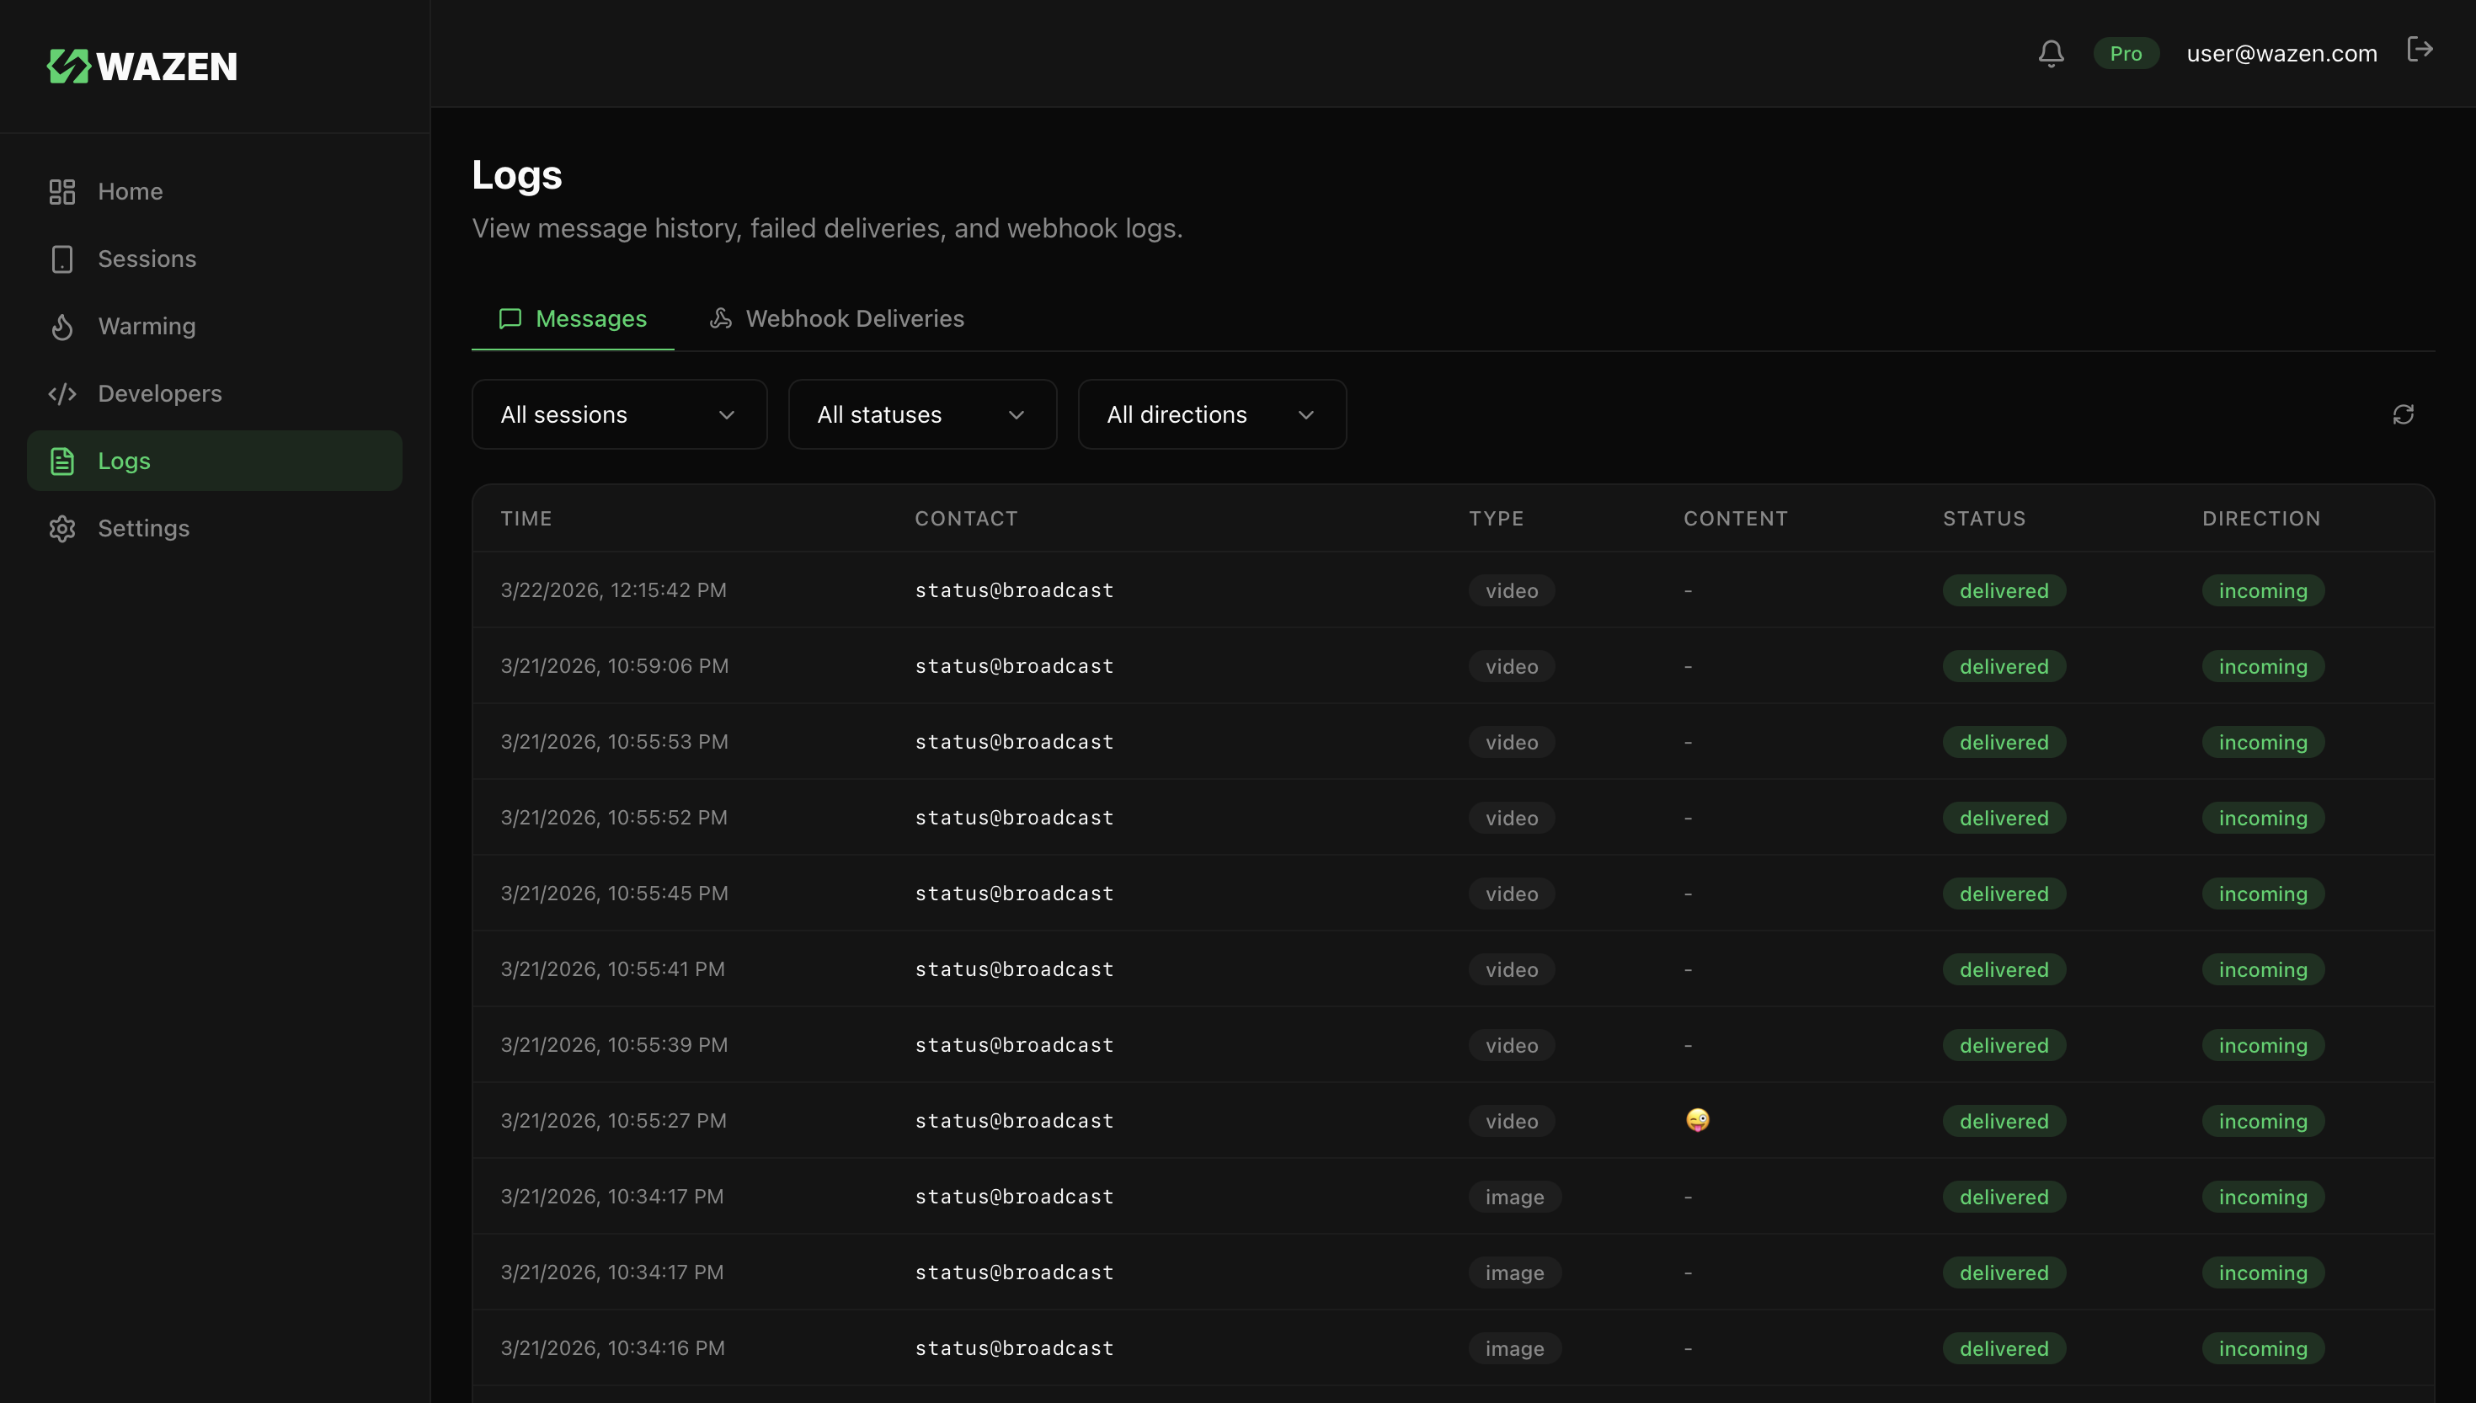Open the Home dashboard icon in sidebar
Image resolution: width=2476 pixels, height=1403 pixels.
[61, 192]
